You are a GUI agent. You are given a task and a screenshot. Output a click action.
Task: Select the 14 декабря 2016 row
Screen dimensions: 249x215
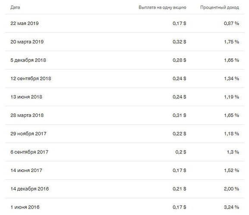(x=125, y=189)
